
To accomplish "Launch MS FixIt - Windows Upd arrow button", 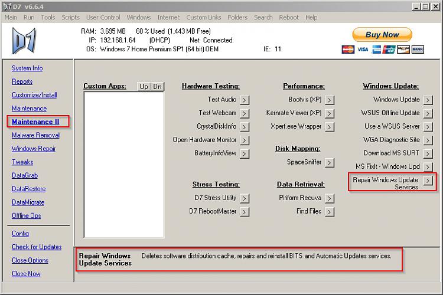I will [428, 167].
